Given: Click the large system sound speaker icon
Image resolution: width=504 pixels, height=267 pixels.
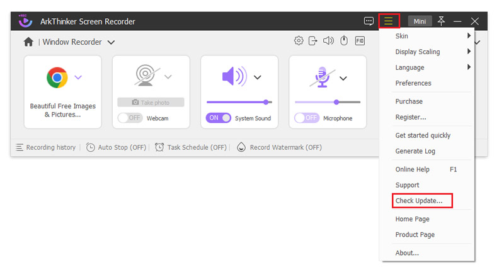Looking at the screenshot, I should 234,76.
